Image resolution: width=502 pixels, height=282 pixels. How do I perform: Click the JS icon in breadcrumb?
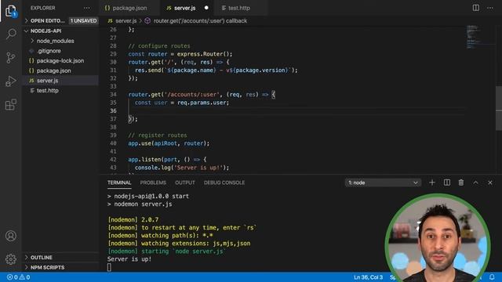110,21
